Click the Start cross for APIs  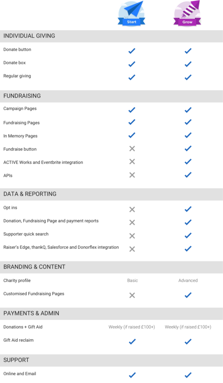pyautogui.click(x=132, y=175)
